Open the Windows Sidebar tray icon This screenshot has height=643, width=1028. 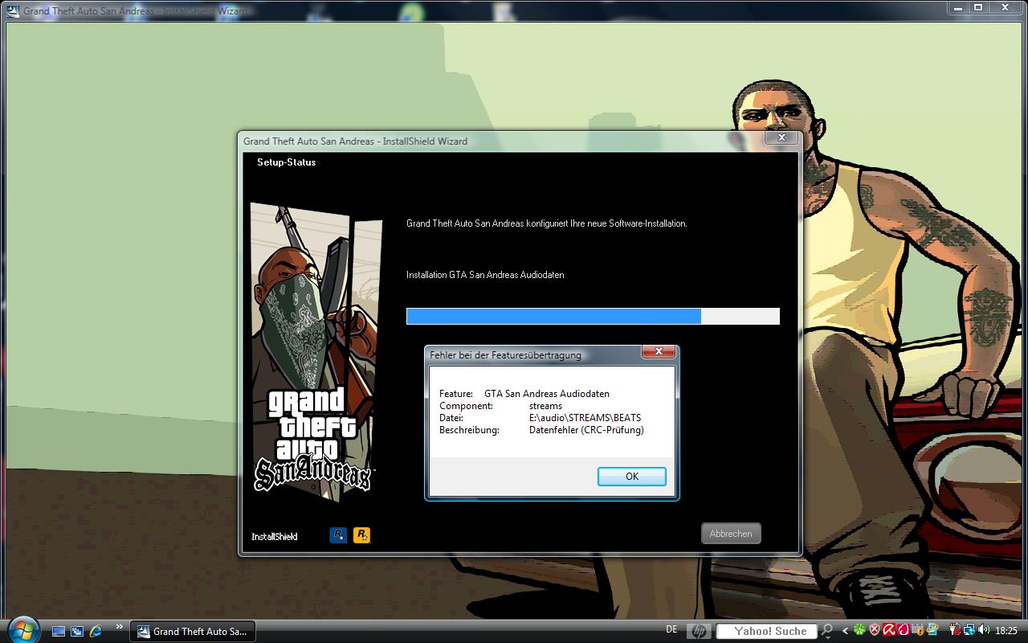(932, 630)
